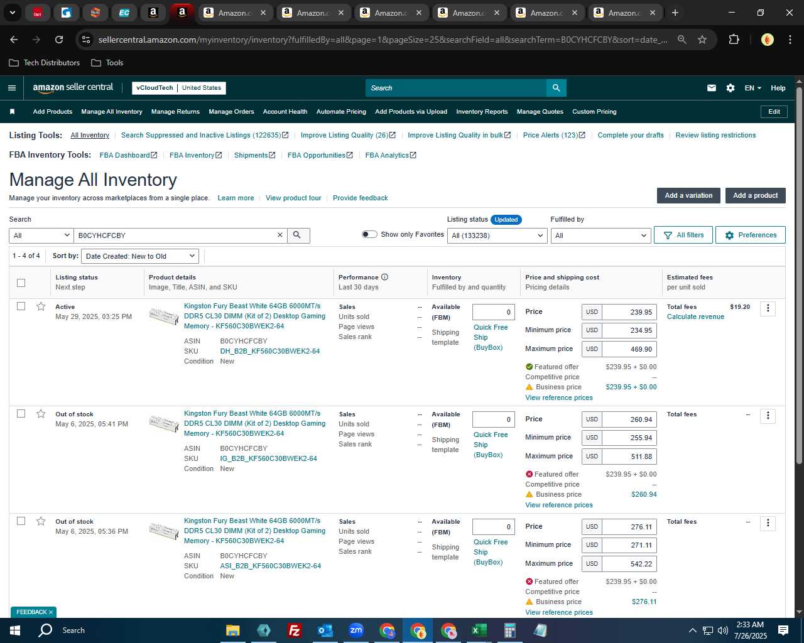Edit the 511.88 maximum price field

[x=629, y=457]
